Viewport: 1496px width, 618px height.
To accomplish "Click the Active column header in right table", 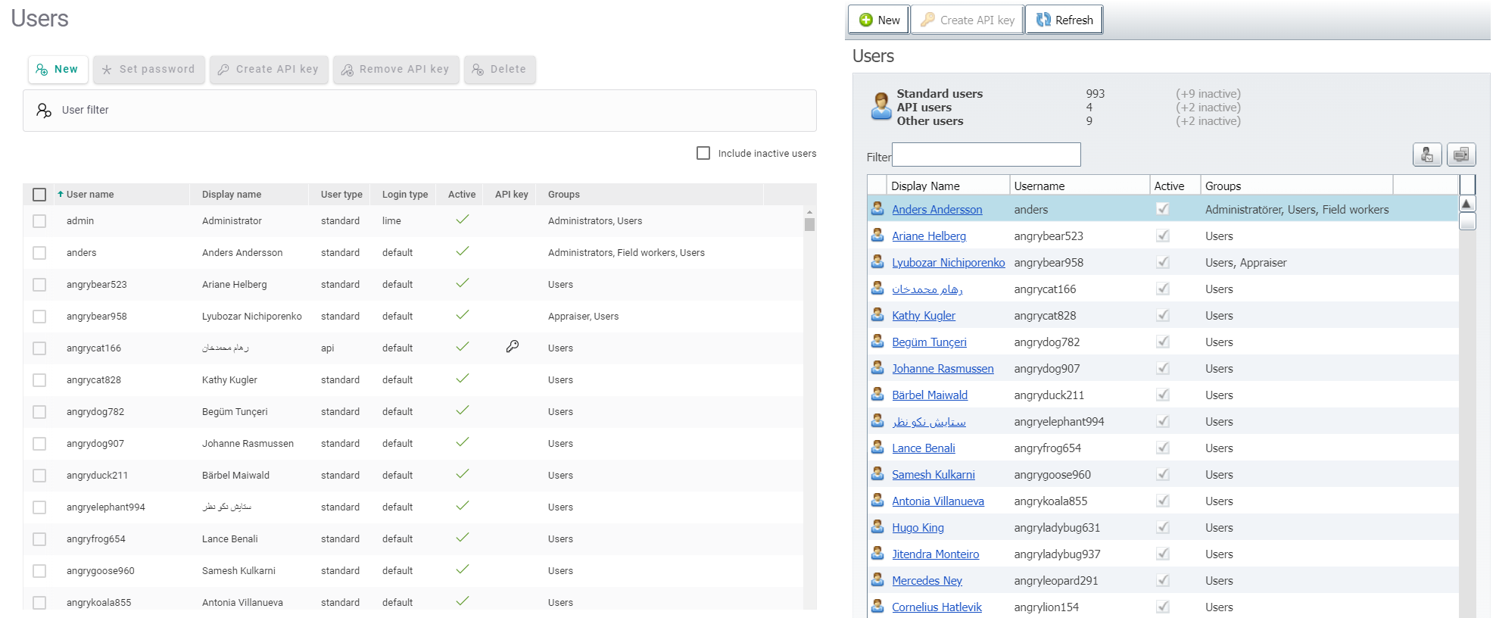I will coord(1168,186).
